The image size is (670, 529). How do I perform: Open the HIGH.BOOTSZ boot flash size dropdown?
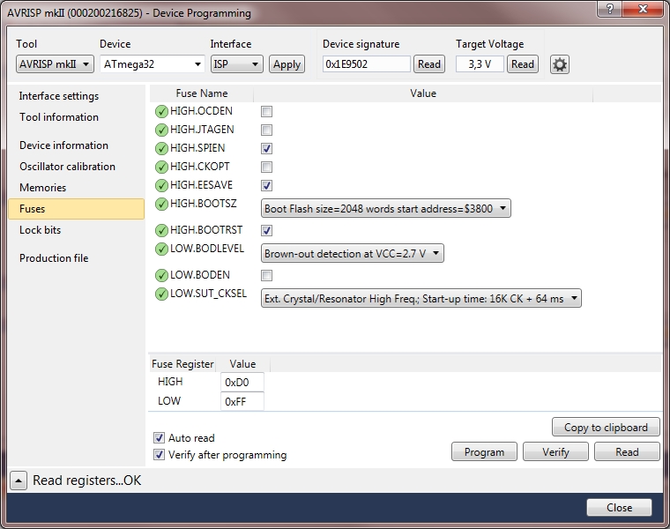click(386, 209)
